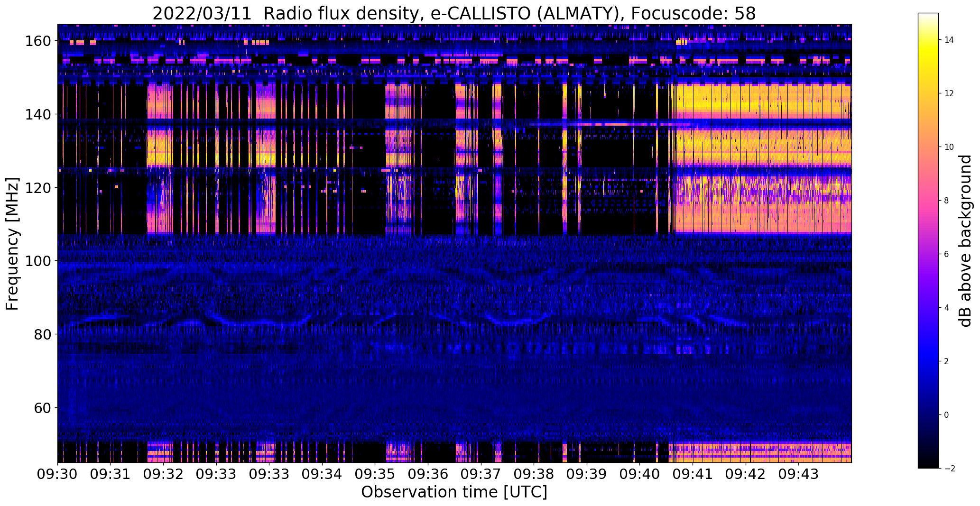Click the 'Frequency [MHz]' y-axis label
This screenshot has width=980, height=506.
tap(12, 244)
